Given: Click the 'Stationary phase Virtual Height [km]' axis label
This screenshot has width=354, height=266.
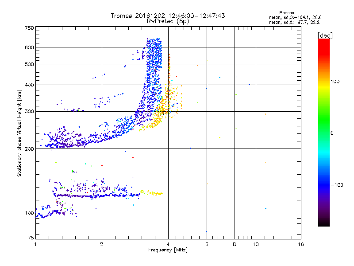Looking at the screenshot, I should tap(19, 133).
